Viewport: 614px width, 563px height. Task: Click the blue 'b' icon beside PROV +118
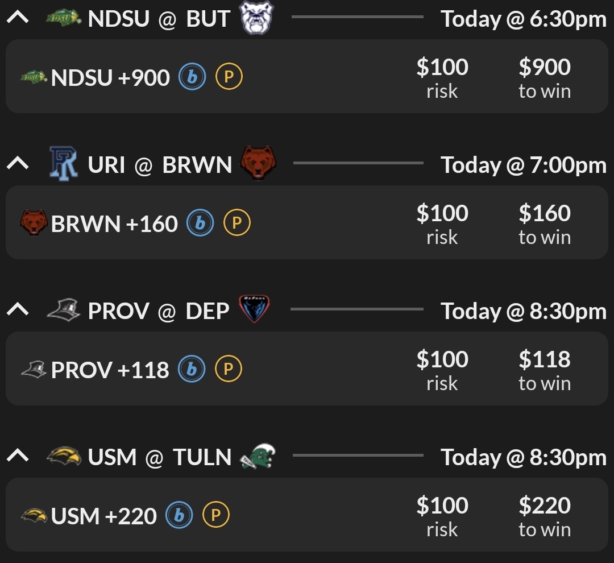[192, 369]
